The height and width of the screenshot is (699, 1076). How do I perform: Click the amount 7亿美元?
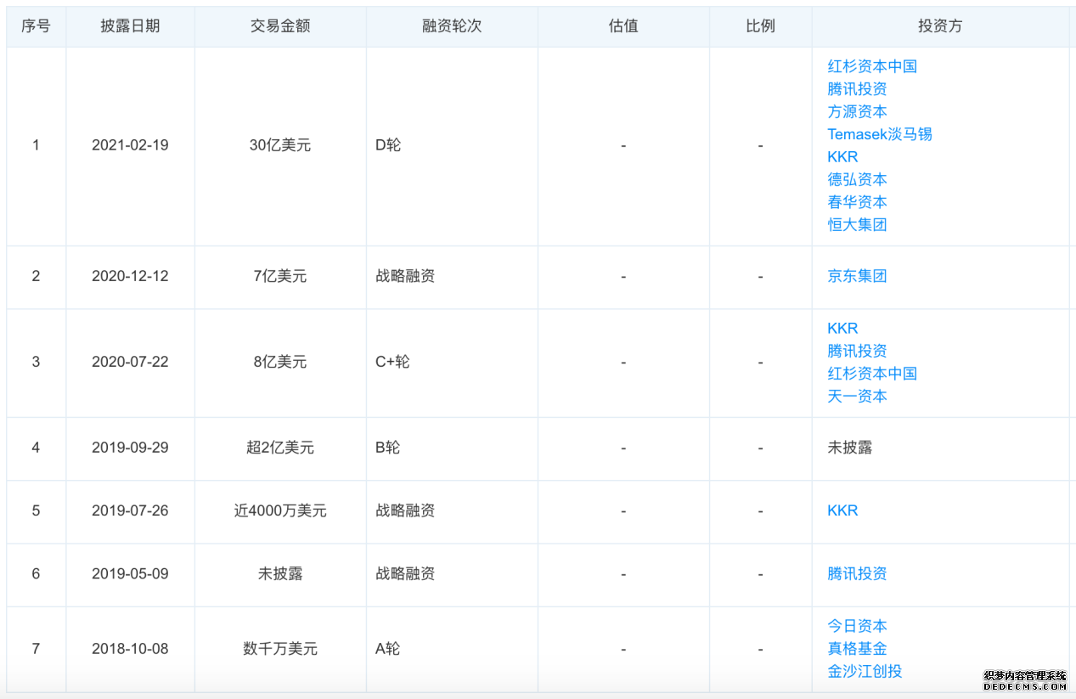click(280, 276)
